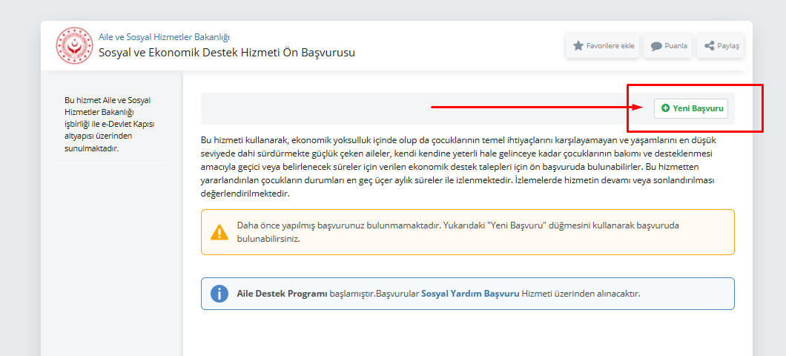The image size is (786, 356).
Task: Click the share icon beside Paylaş
Action: [710, 46]
